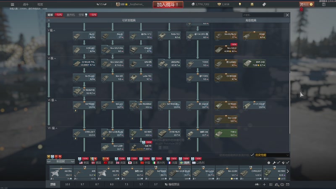
Task: Click the wrench repair icon
Action: pyautogui.click(x=274, y=163)
